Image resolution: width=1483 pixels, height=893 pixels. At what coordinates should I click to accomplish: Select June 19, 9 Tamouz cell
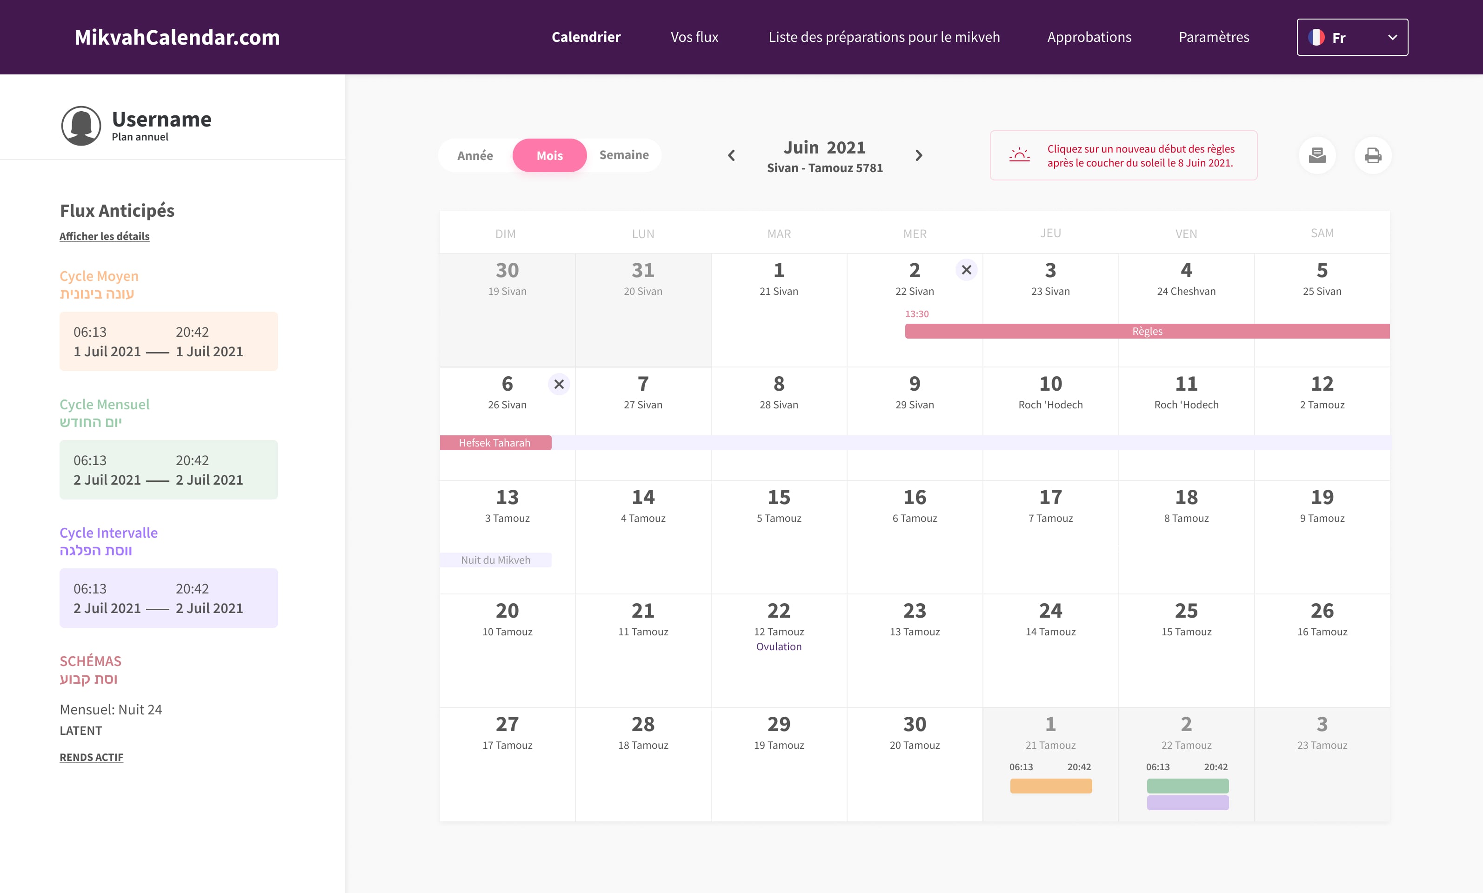click(1322, 537)
